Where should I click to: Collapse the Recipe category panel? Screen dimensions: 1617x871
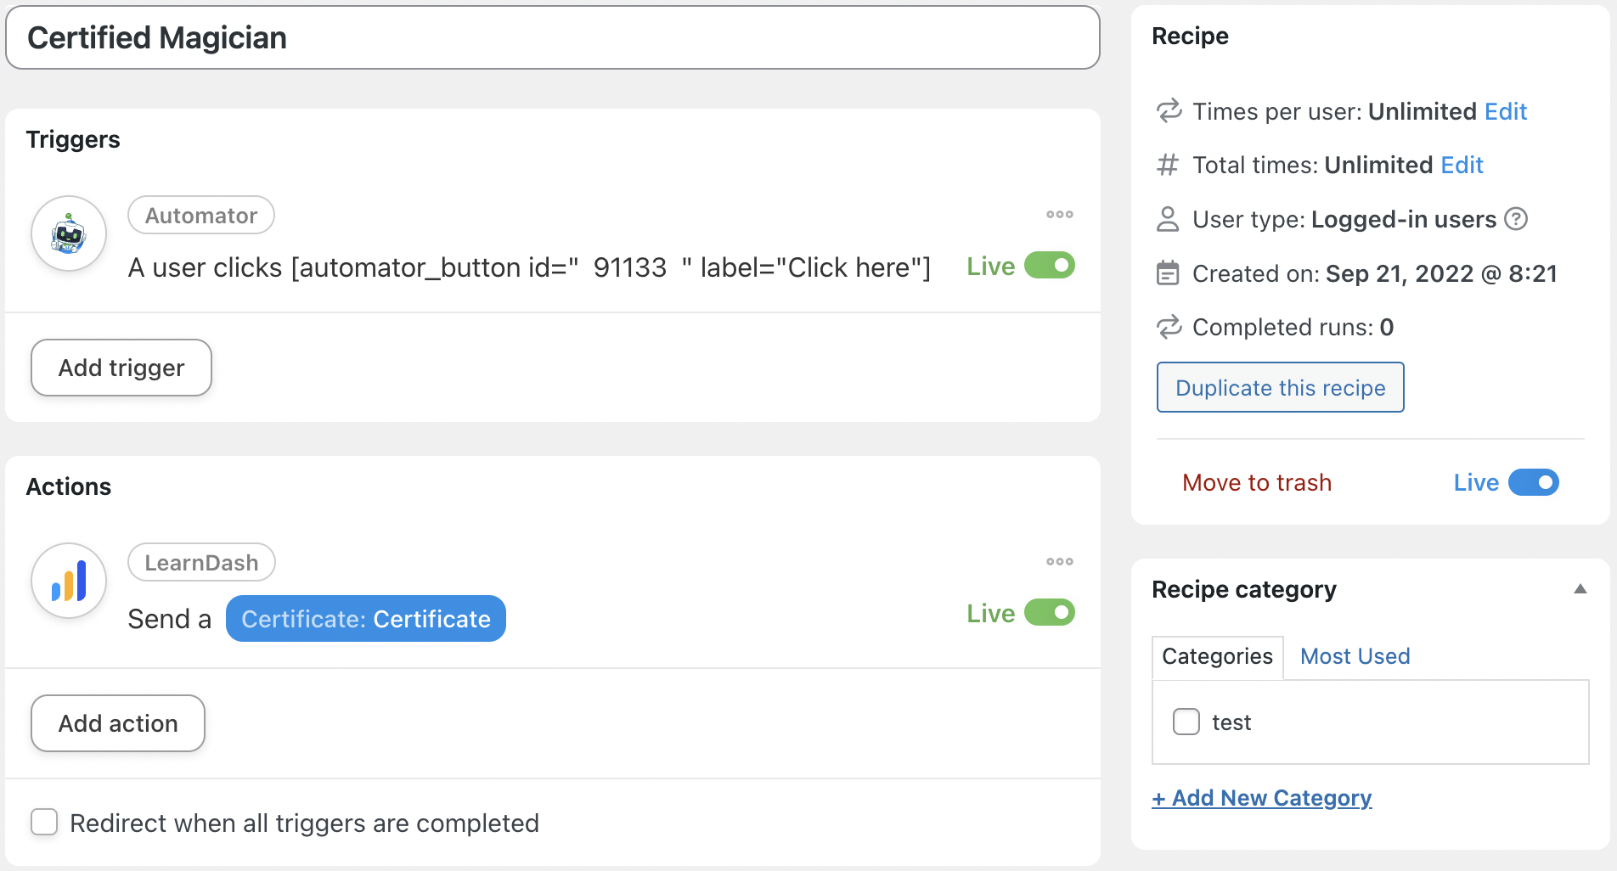[x=1580, y=588]
